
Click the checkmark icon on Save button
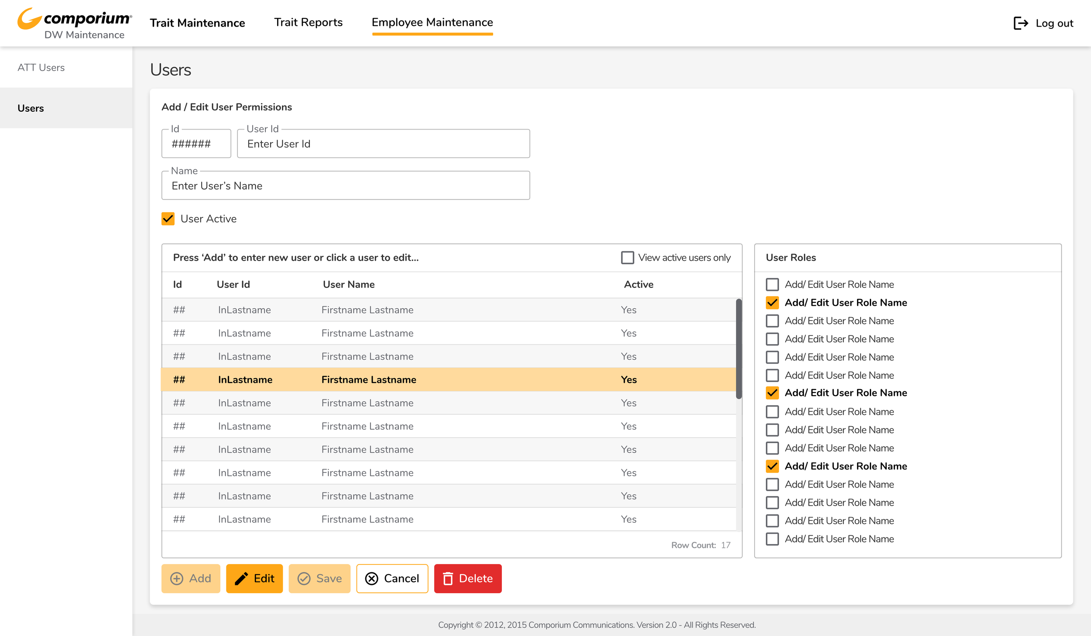[304, 578]
